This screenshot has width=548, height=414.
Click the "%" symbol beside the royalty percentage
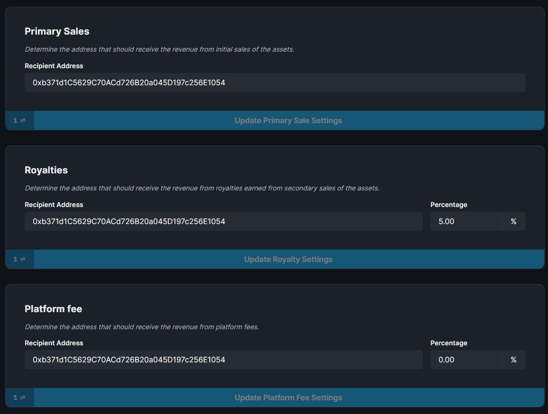(x=514, y=221)
